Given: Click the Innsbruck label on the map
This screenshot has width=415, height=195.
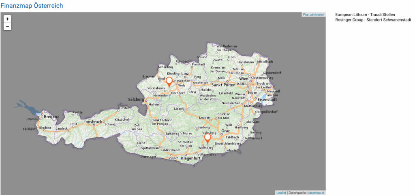Looking at the screenshot, I should (x=94, y=122).
